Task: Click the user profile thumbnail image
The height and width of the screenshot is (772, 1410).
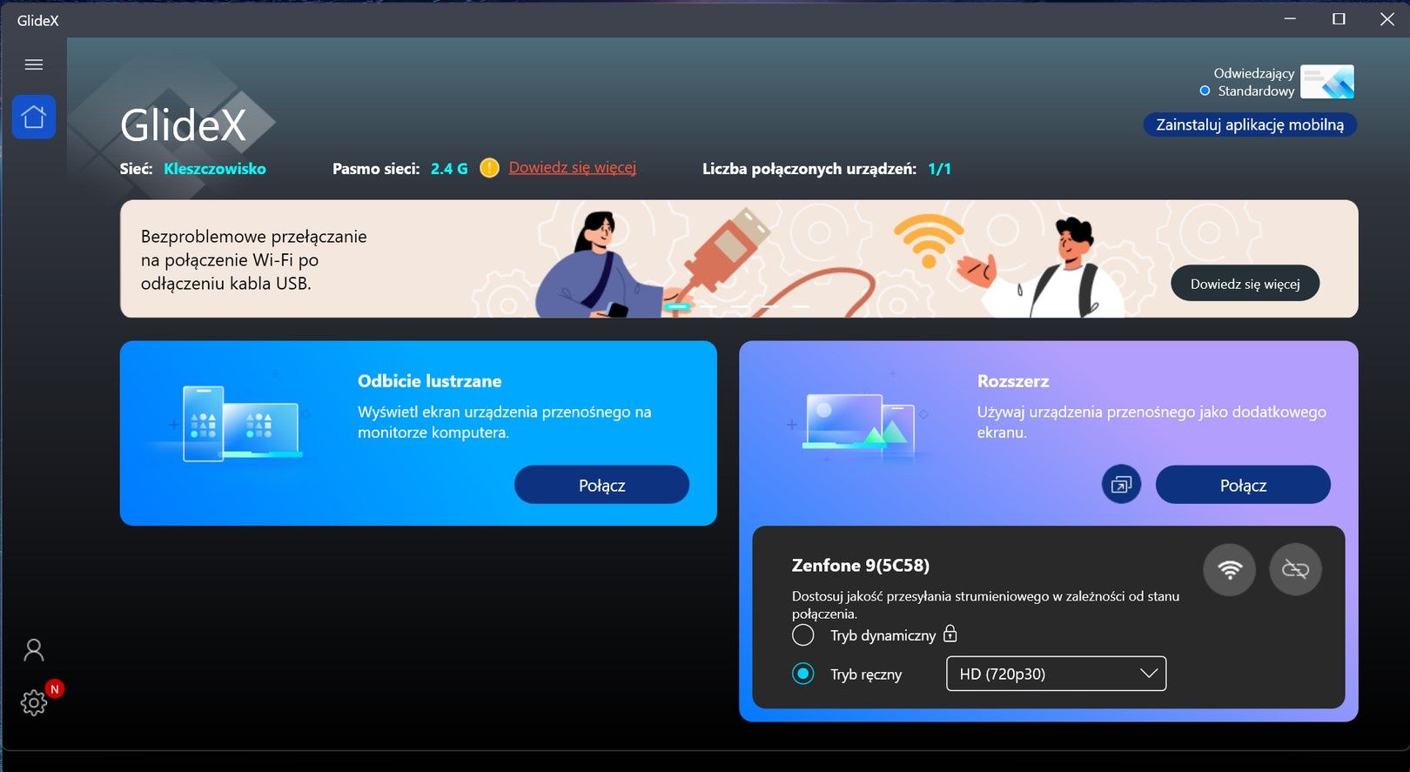Action: [1327, 82]
